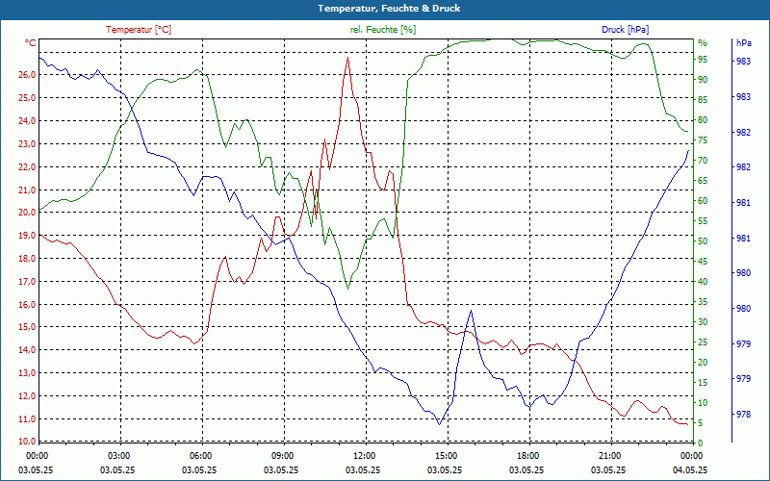Click the red "°C" axis unit label
Image resolution: width=770 pixels, height=481 pixels.
click(x=31, y=43)
